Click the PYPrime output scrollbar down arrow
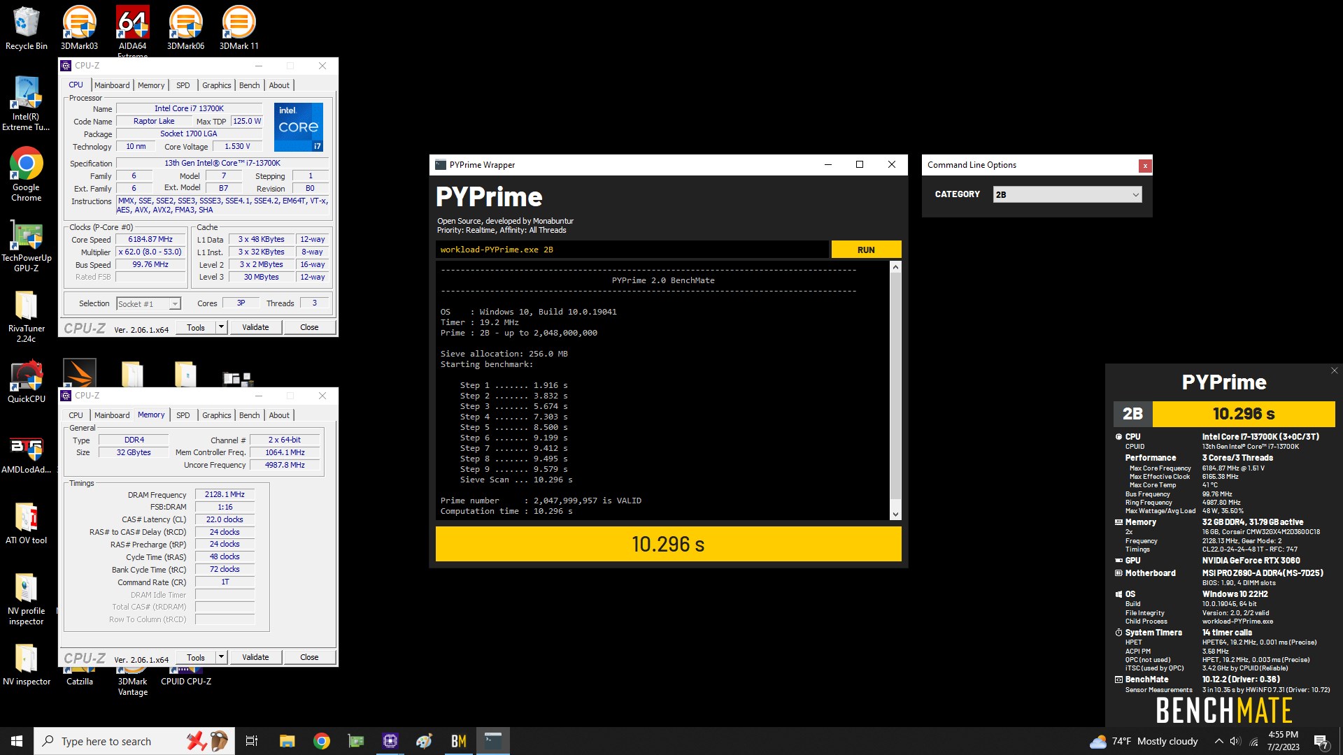The image size is (1343, 755). (x=895, y=515)
